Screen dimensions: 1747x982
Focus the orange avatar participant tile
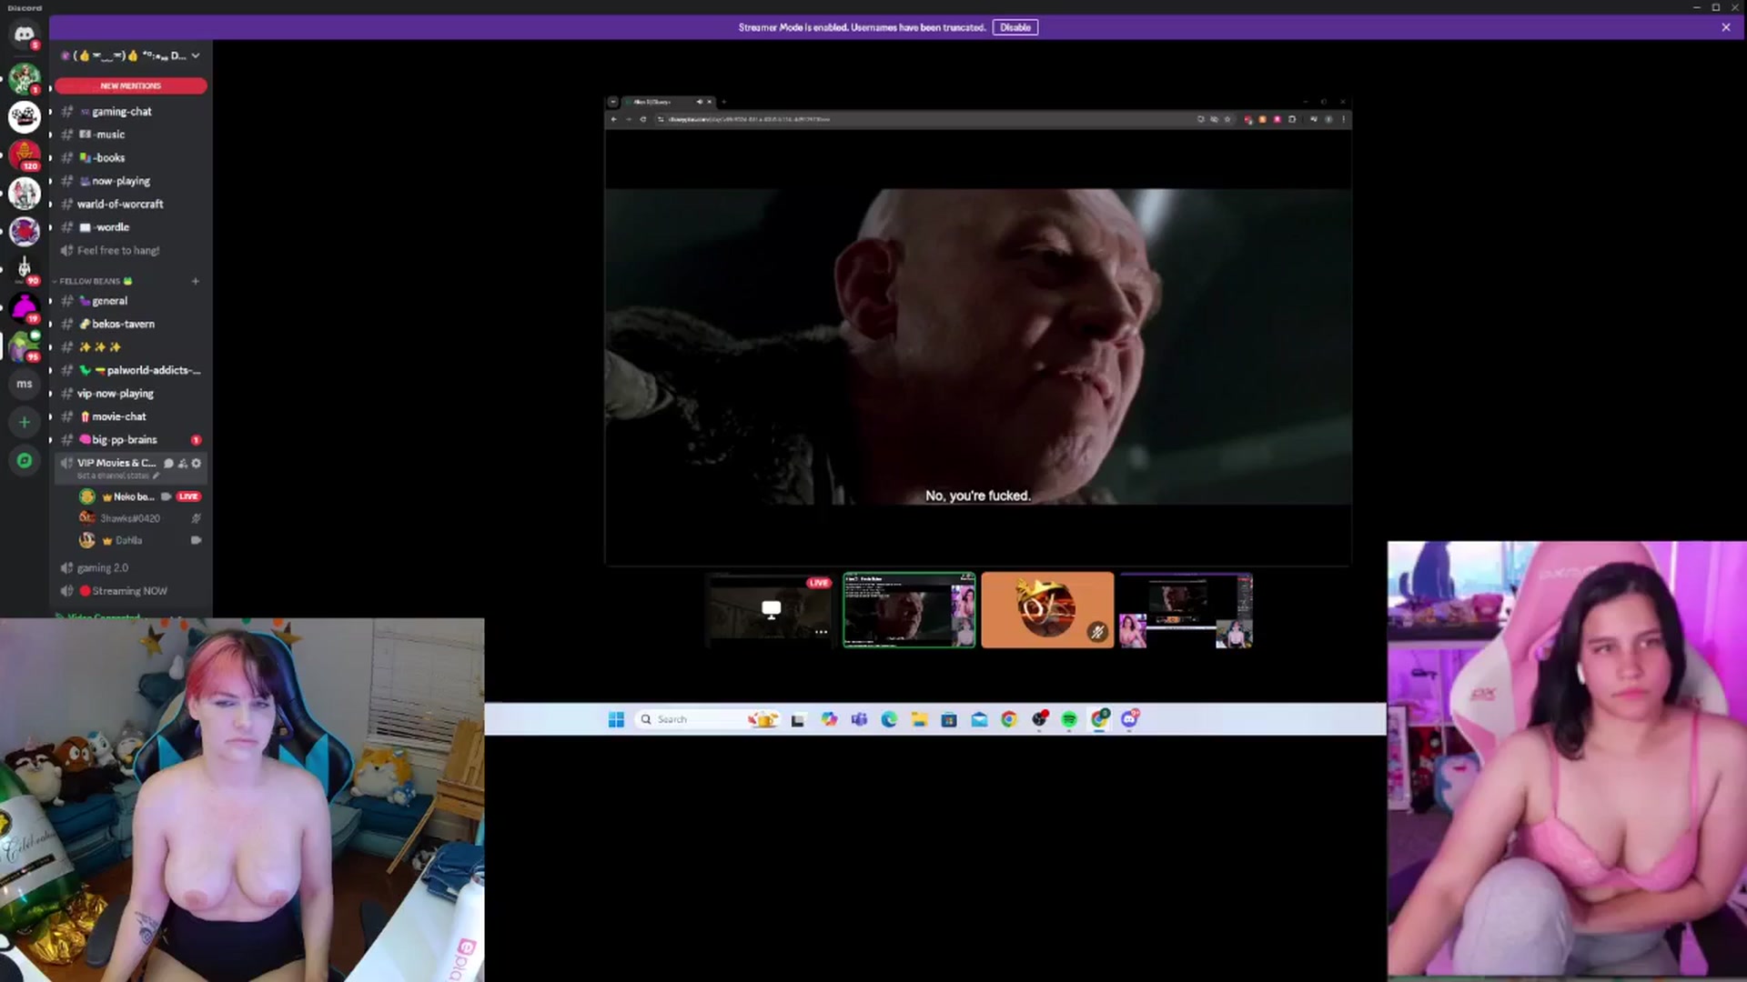tap(1047, 610)
